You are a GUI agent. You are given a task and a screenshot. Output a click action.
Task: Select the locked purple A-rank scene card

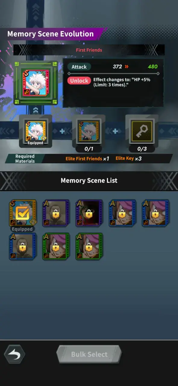tap(55, 213)
